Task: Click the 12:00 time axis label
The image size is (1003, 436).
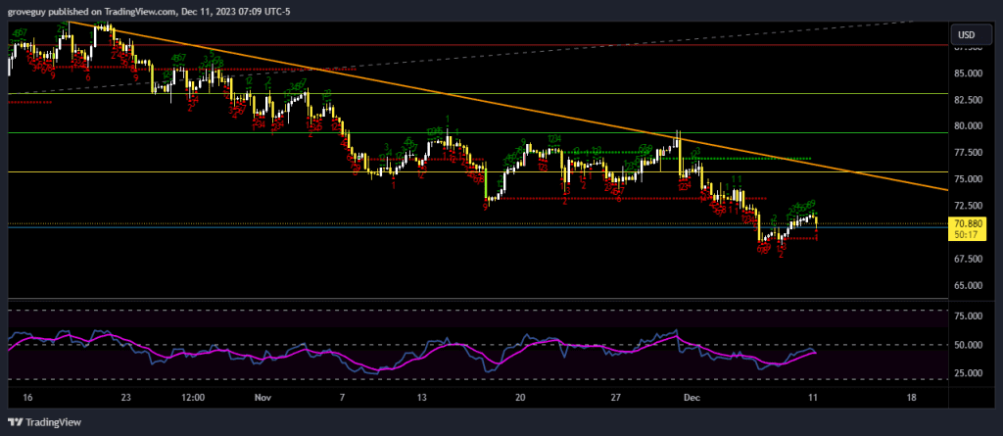Action: (x=193, y=398)
